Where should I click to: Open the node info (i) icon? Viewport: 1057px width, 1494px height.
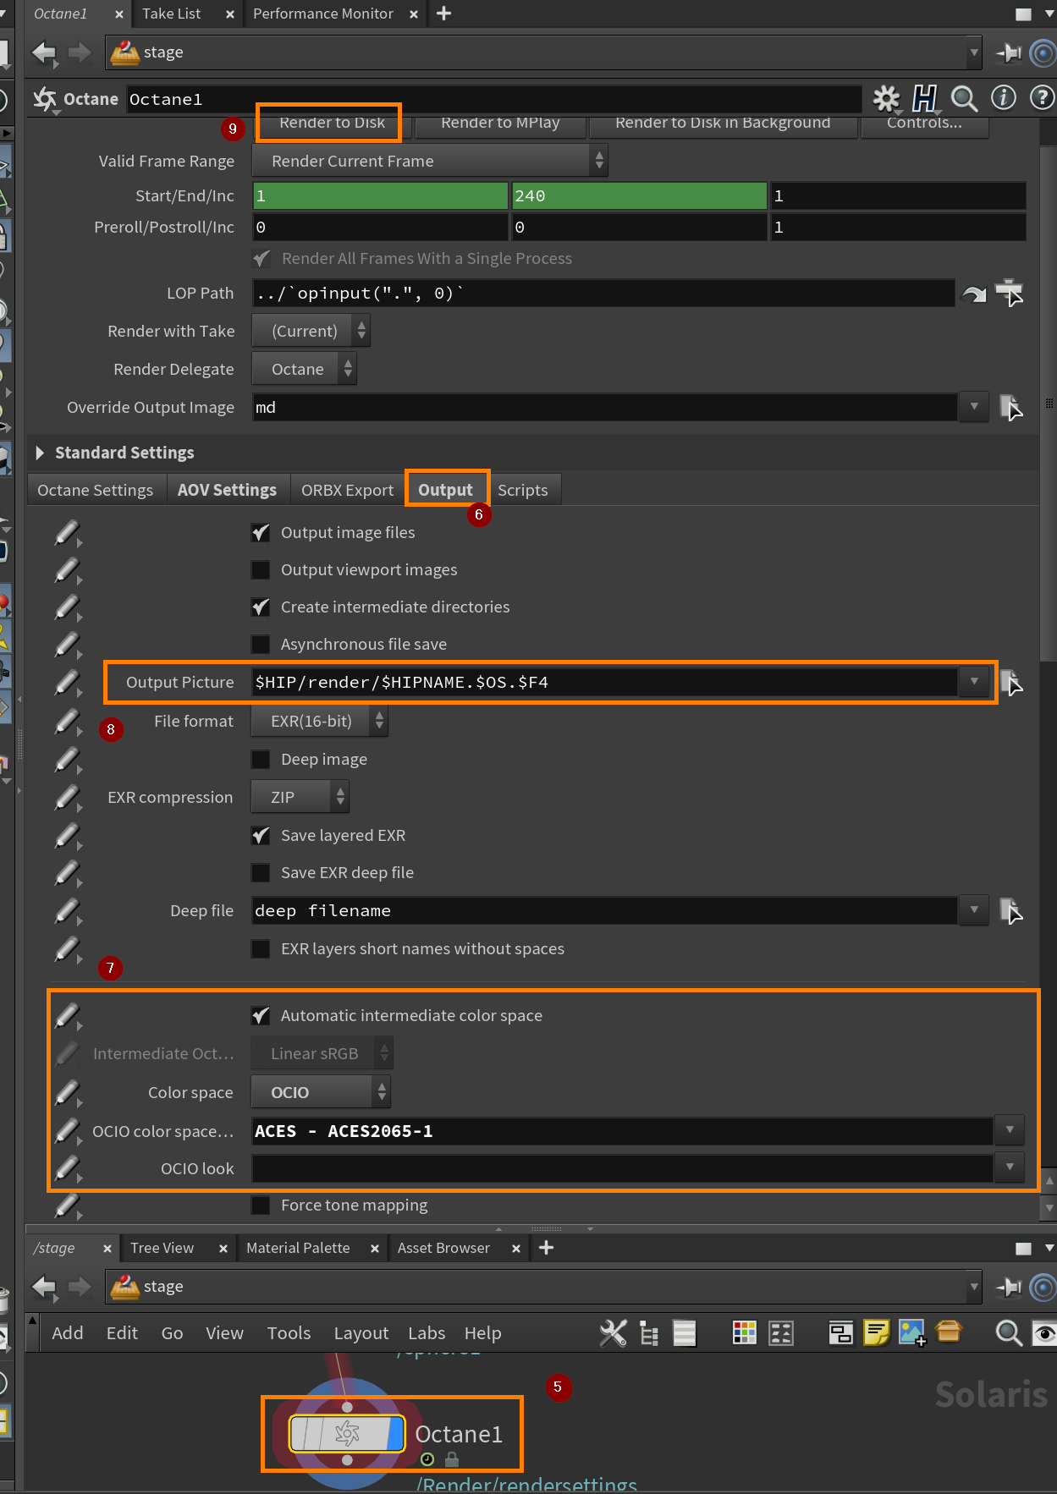[1004, 98]
